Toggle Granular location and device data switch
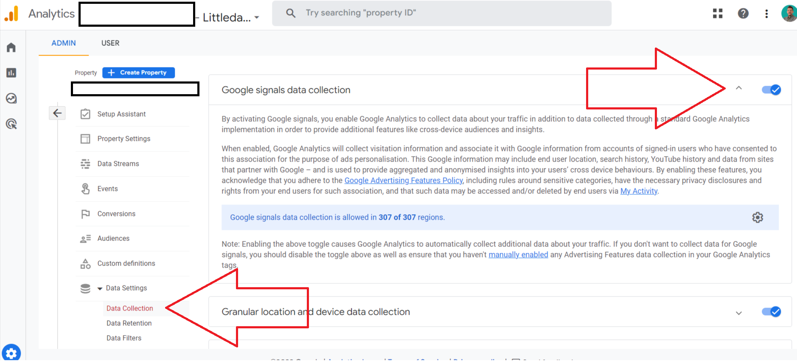The width and height of the screenshot is (797, 361). pyautogui.click(x=771, y=312)
